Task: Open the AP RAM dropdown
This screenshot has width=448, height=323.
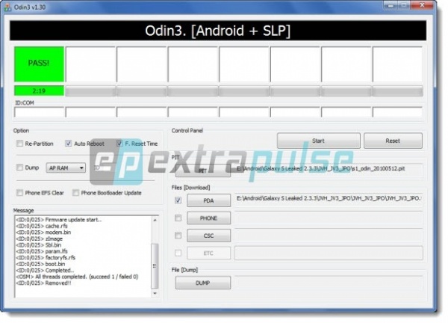Action: click(66, 167)
